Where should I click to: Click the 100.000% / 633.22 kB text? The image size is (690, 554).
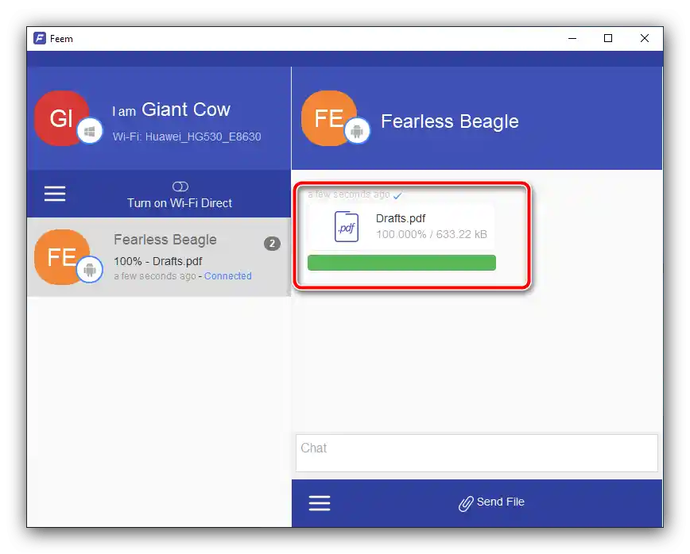point(431,234)
